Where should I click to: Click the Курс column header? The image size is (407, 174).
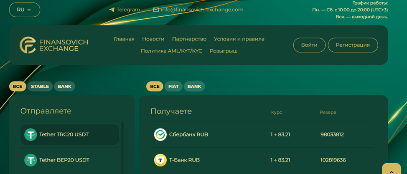[x=277, y=113]
